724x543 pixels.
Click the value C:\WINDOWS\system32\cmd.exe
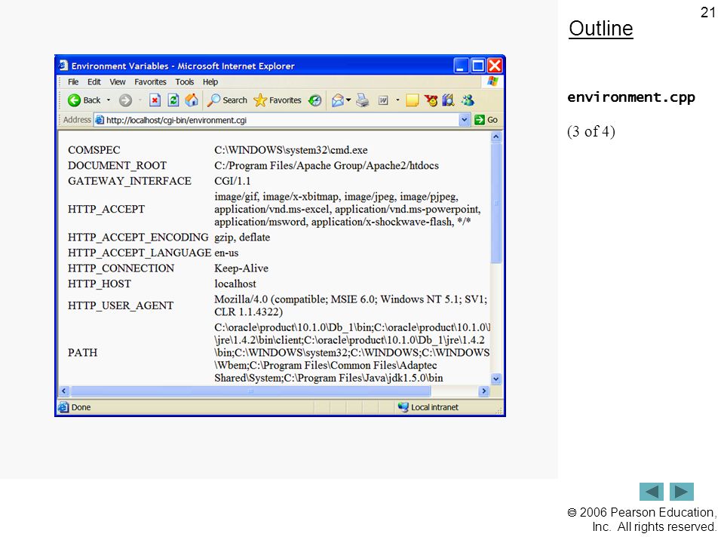click(291, 150)
